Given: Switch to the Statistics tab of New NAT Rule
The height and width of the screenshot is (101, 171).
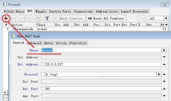Looking at the screenshot, I should (x=78, y=43).
